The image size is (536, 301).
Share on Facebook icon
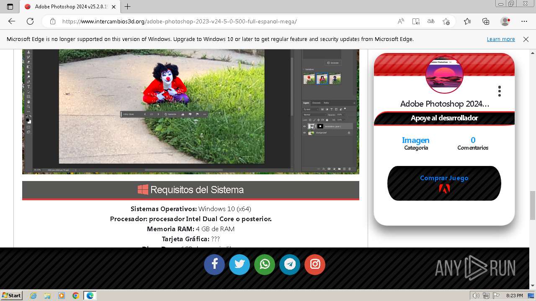(214, 264)
